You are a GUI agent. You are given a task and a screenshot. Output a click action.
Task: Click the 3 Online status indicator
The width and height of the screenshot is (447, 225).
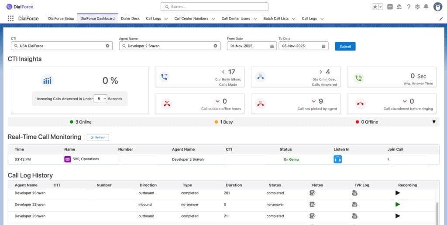point(81,122)
